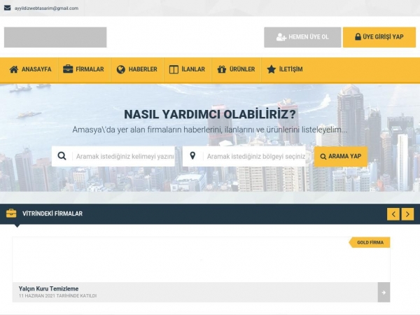Screen dimensions: 420x315
Task: Click the briefcase icon beside VİTRİNDEKİ FİRMALAR
Action: coord(11,213)
